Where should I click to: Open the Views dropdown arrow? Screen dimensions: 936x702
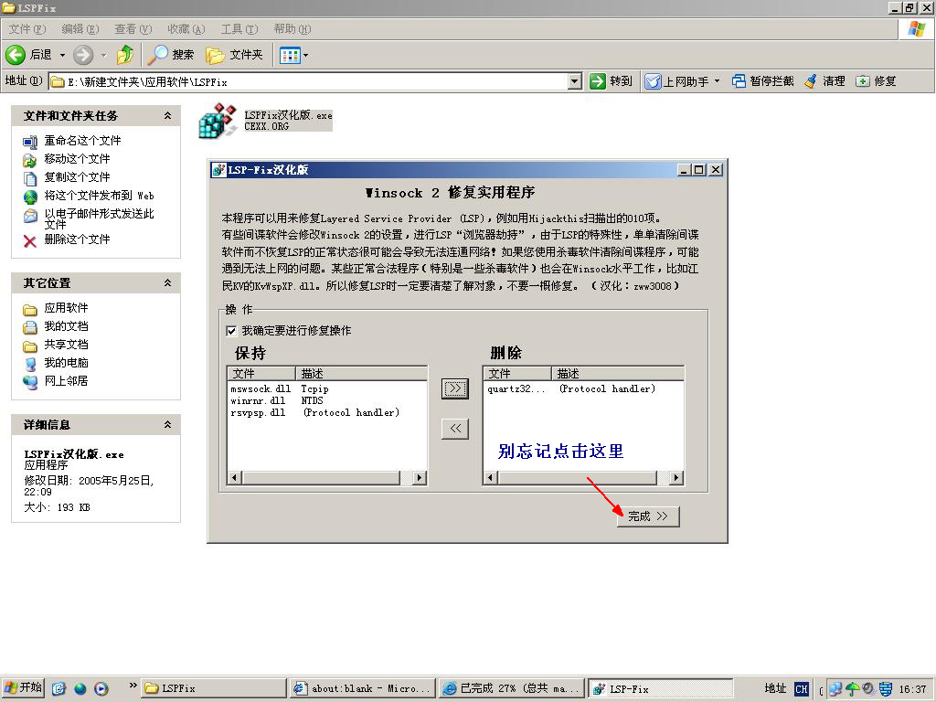[305, 56]
